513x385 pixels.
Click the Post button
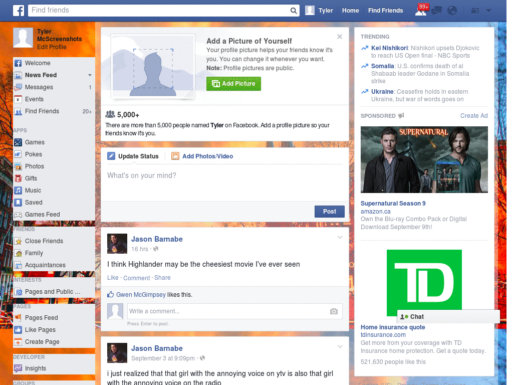point(330,212)
